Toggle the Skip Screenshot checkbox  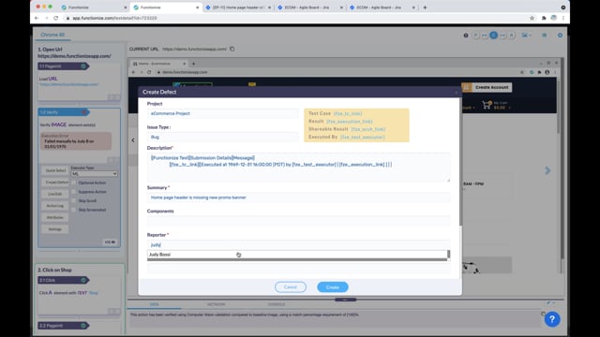click(x=74, y=210)
